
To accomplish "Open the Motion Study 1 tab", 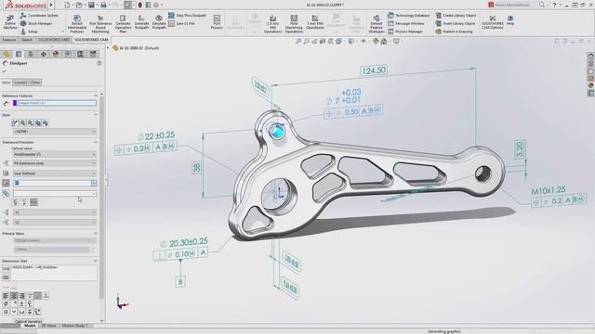I will point(74,326).
